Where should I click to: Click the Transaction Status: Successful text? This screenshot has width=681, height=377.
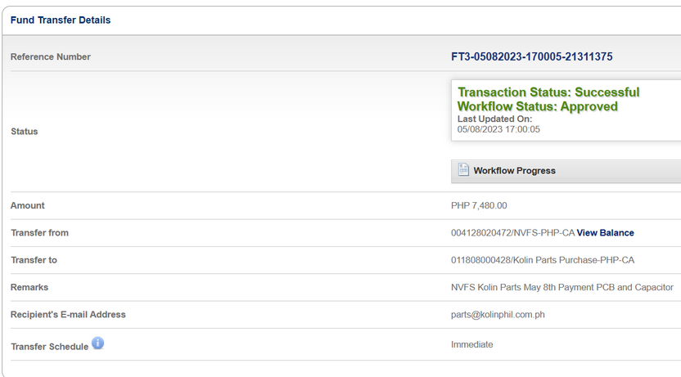548,92
